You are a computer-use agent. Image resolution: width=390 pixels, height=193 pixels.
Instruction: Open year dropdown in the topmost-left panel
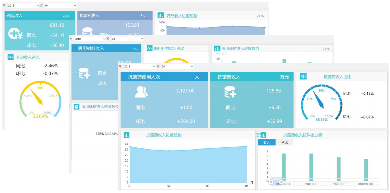[x=23, y=5]
